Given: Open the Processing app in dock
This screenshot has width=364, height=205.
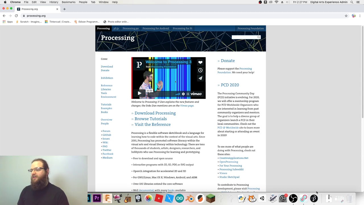Looking at the screenshot, I should tap(314, 198).
